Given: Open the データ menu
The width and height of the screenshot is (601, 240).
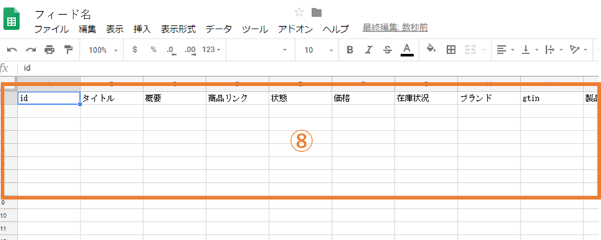Looking at the screenshot, I should click(219, 29).
